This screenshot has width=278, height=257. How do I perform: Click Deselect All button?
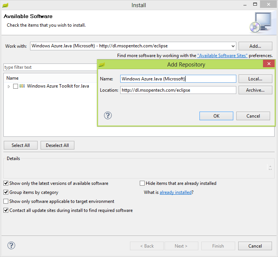pos(57,145)
